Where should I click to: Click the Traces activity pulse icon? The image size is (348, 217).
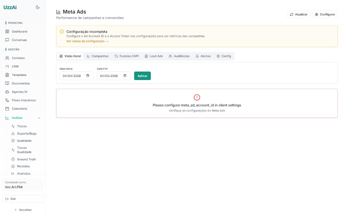(x=13, y=126)
